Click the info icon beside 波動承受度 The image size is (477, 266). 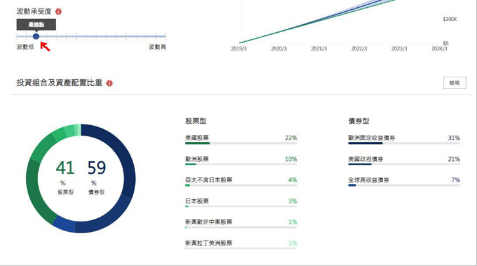click(x=58, y=12)
